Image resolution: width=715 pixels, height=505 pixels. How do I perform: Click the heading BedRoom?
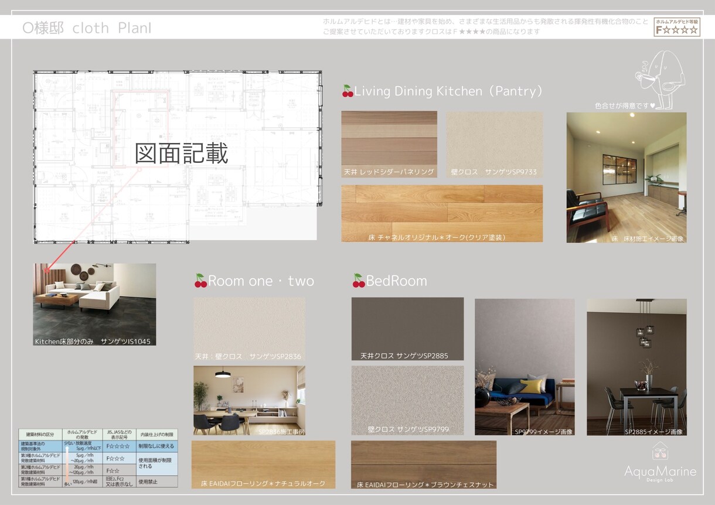tap(397, 281)
